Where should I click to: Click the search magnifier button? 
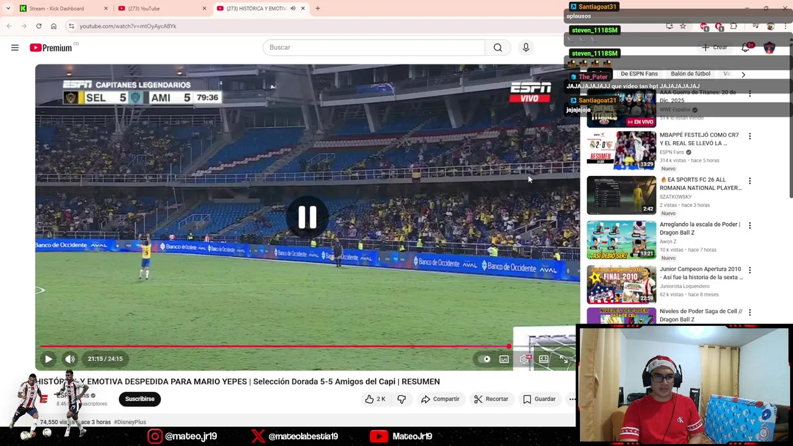pyautogui.click(x=497, y=48)
